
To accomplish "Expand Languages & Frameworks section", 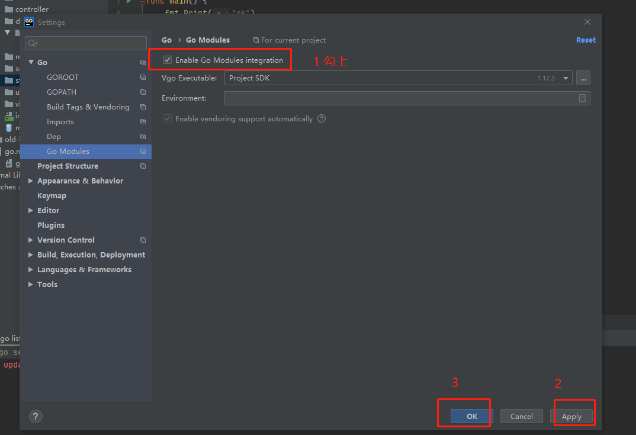I will (30, 270).
